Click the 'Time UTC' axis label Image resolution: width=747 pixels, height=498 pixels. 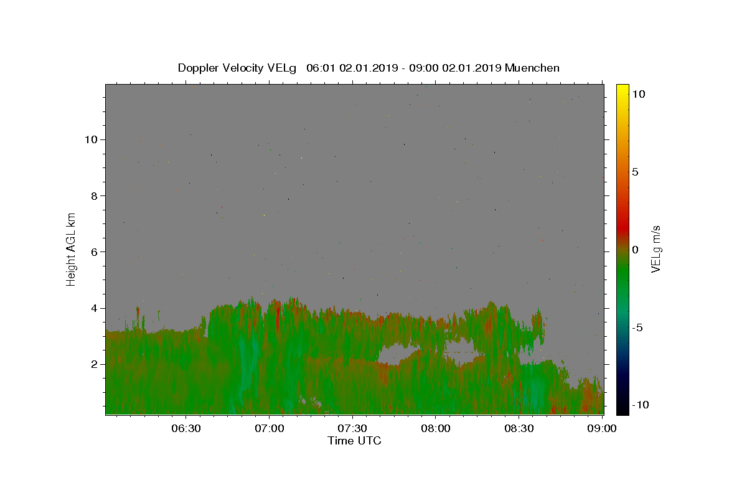pyautogui.click(x=354, y=441)
